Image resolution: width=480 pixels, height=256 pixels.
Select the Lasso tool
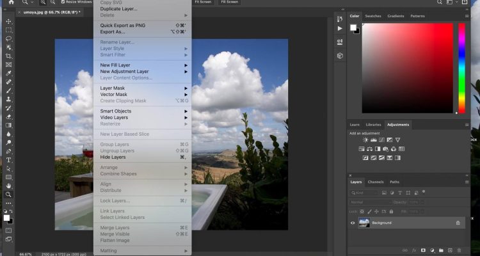tap(8, 38)
